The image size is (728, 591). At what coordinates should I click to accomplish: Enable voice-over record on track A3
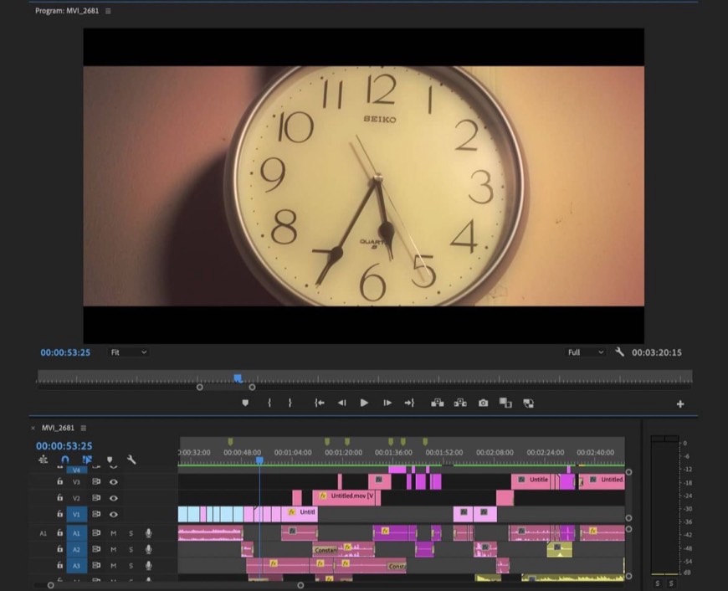point(149,566)
